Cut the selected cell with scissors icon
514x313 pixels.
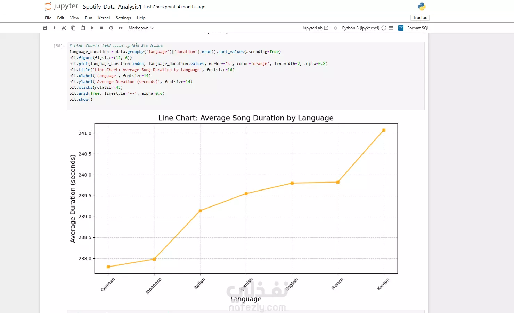point(64,28)
